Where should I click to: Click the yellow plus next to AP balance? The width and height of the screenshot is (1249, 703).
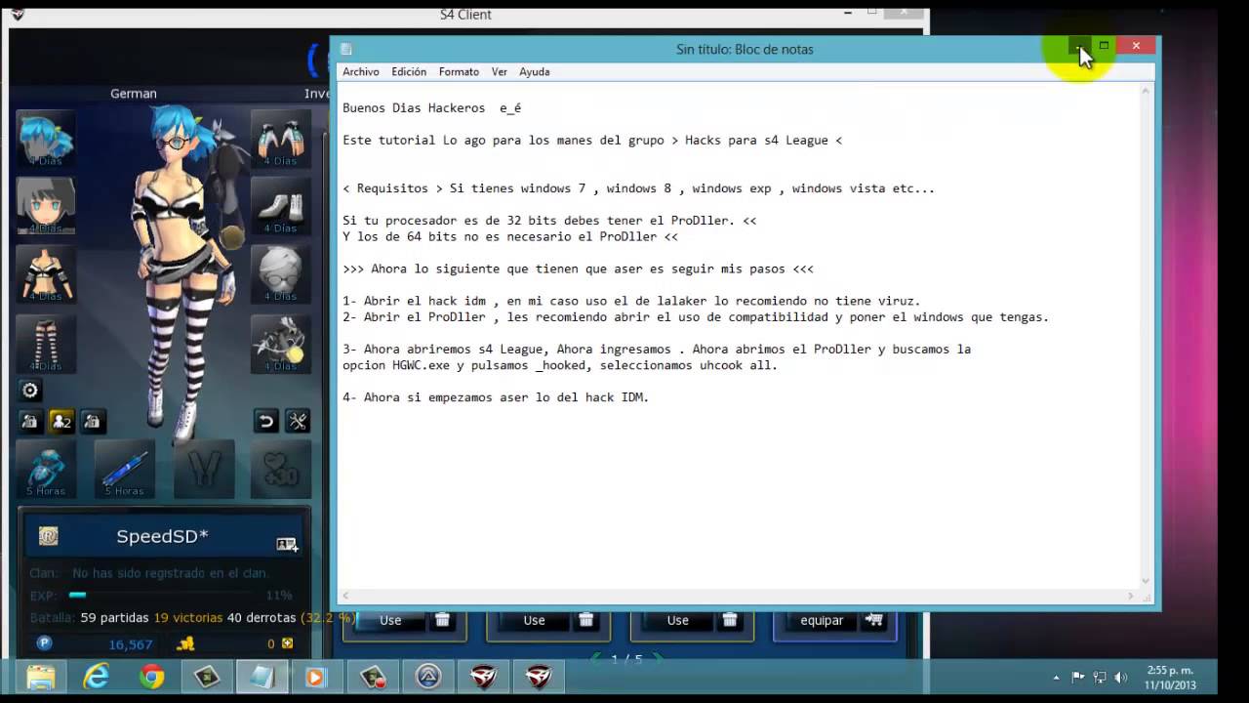point(287,643)
